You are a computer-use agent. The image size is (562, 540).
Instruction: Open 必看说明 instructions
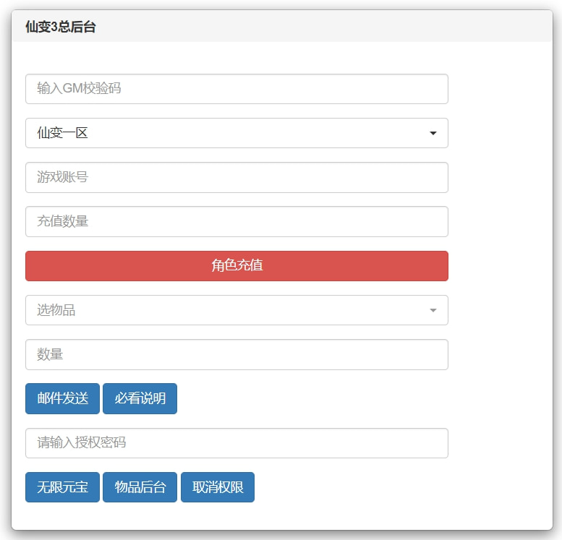[x=140, y=399]
